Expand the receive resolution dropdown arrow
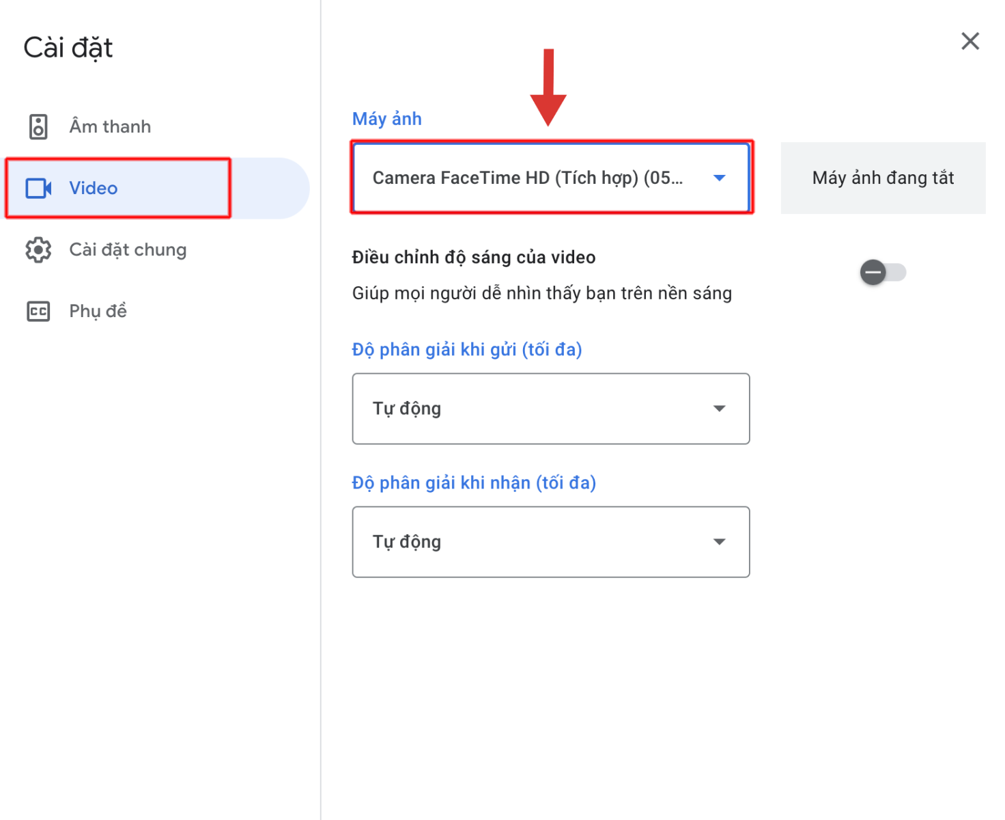 (x=719, y=542)
